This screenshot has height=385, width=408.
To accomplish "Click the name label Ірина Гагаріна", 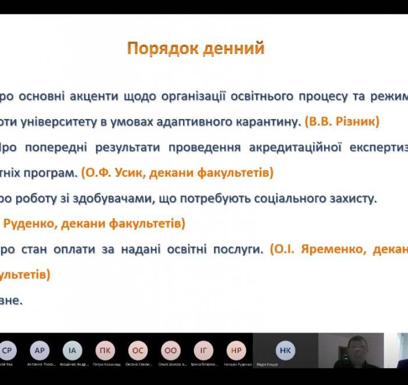I will click(x=204, y=365).
